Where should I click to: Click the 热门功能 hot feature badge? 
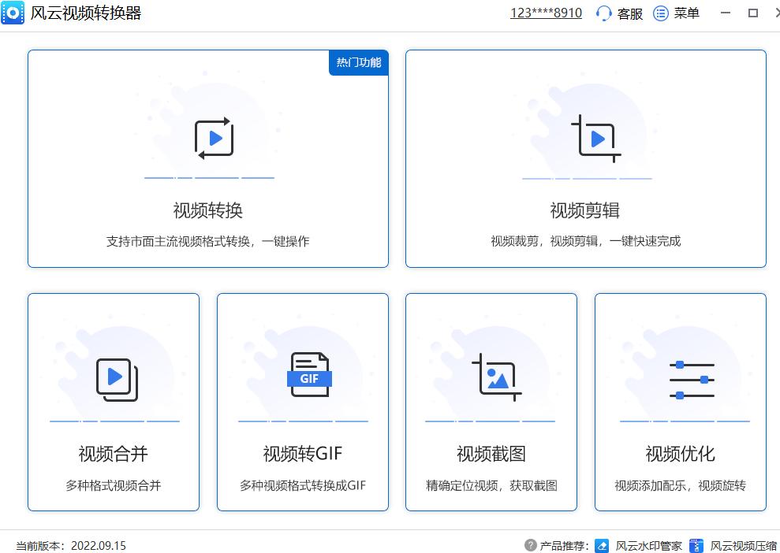pyautogui.click(x=358, y=63)
